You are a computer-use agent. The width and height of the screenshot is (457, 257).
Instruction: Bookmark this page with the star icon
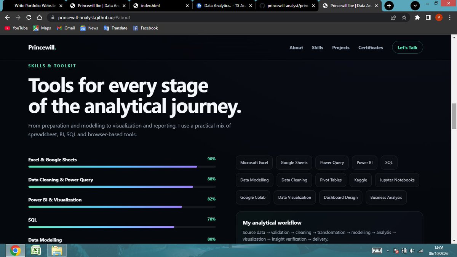pyautogui.click(x=404, y=18)
